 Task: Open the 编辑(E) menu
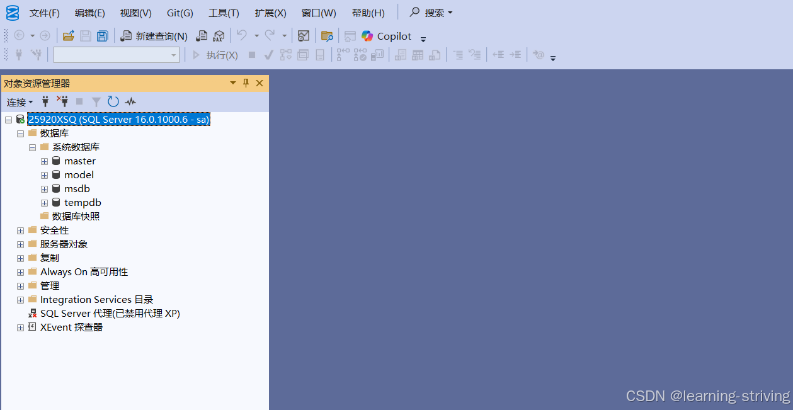(x=90, y=13)
